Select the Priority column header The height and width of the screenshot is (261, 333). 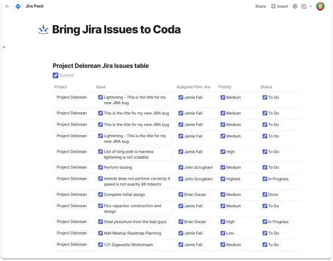tap(225, 87)
